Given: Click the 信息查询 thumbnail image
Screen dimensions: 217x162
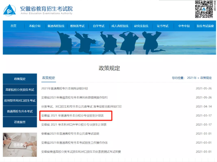Looking at the screenshot, I should (20, 145).
